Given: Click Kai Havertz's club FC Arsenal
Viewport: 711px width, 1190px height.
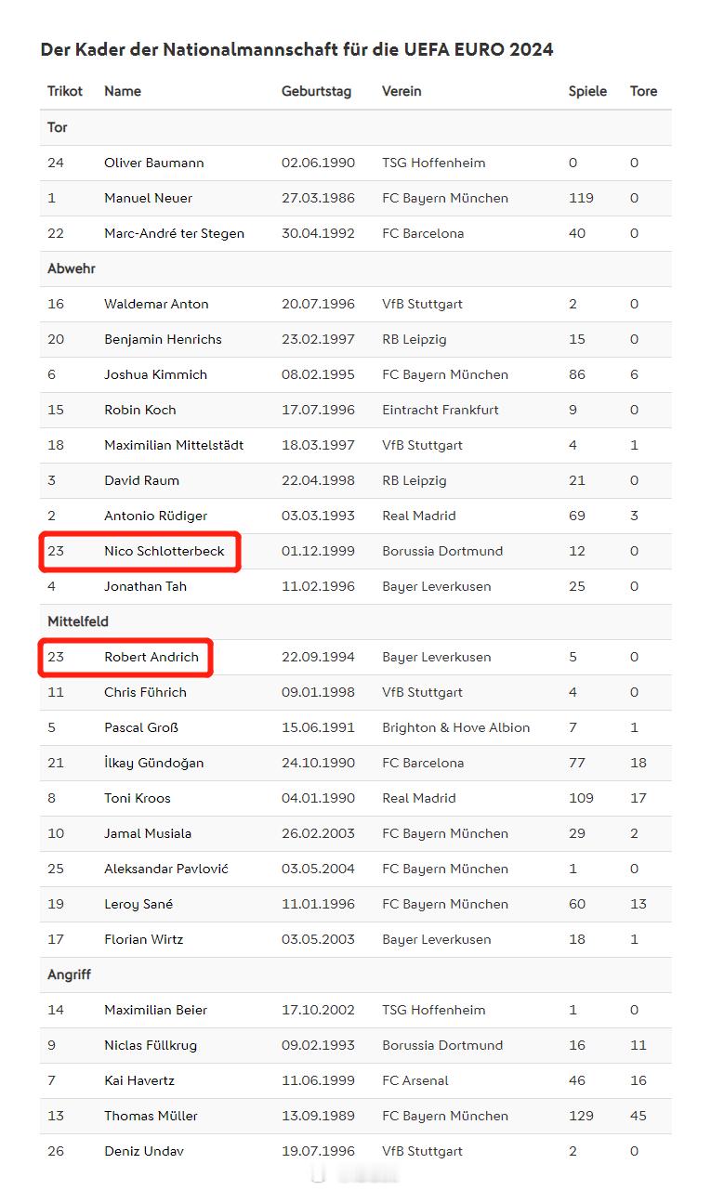Looking at the screenshot, I should pos(415,1080).
